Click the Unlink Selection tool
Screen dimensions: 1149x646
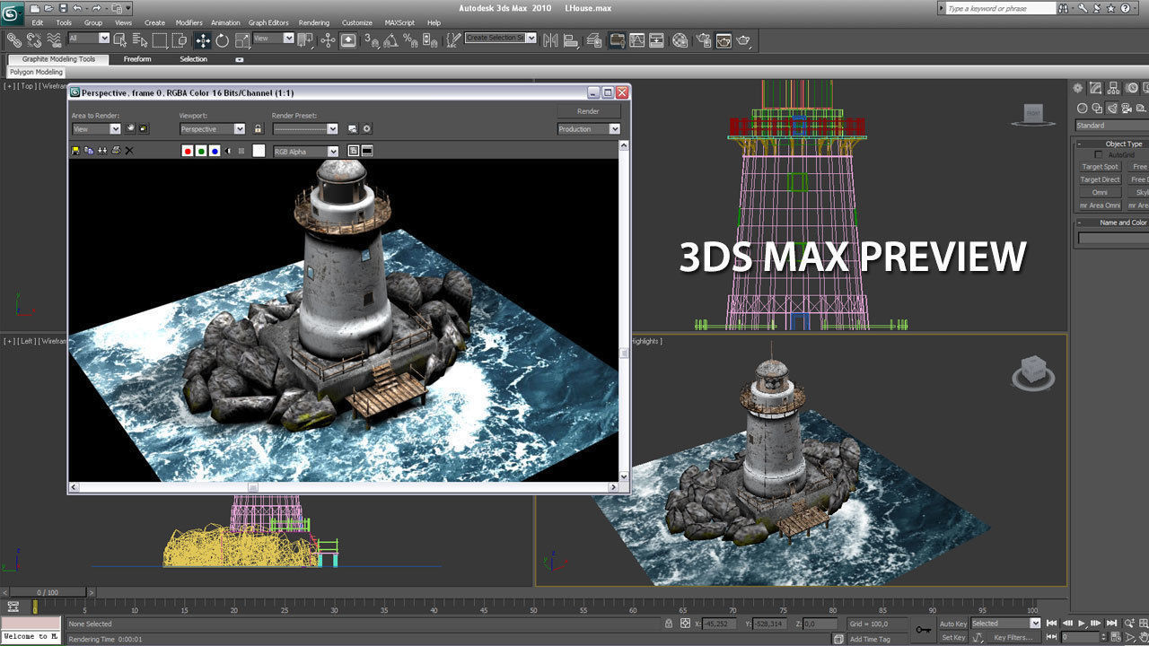[34, 39]
